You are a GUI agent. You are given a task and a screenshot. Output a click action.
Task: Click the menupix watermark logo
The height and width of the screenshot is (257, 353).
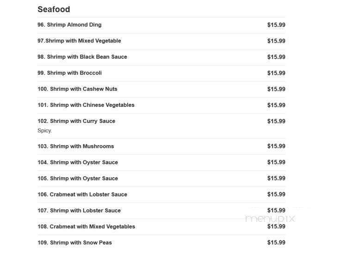[270, 219]
